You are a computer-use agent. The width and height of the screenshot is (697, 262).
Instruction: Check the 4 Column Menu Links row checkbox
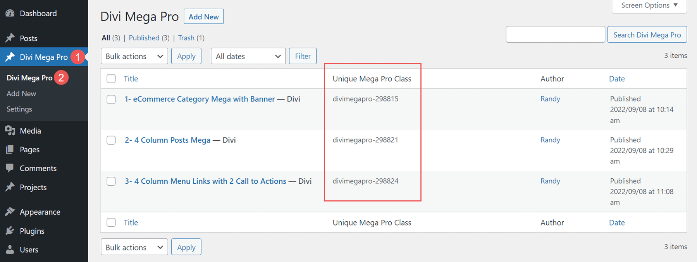[x=111, y=181]
